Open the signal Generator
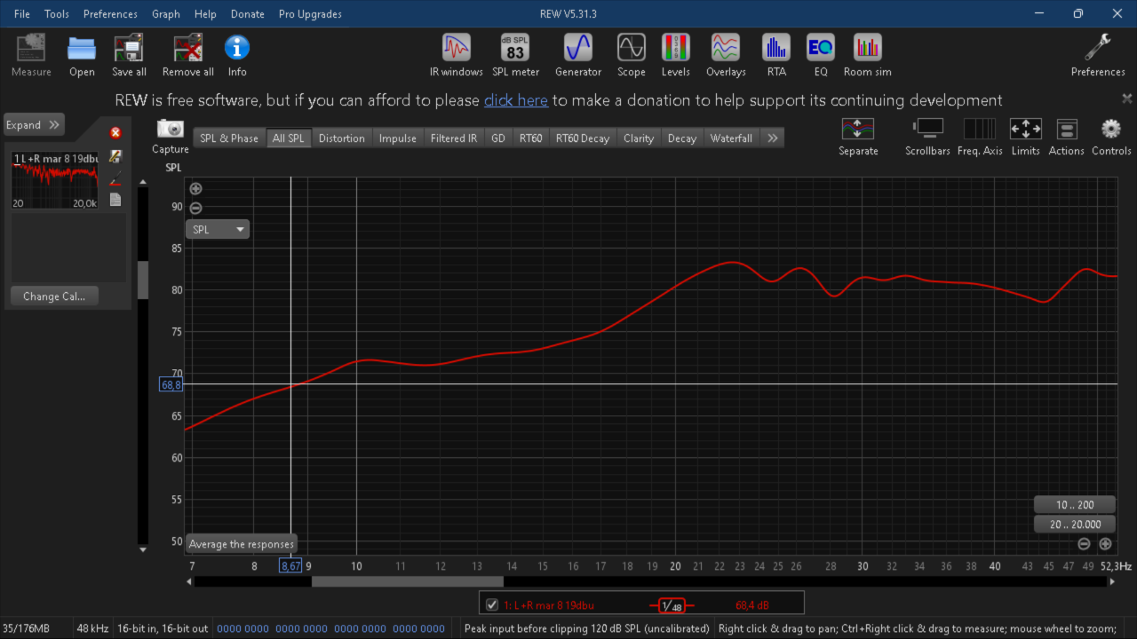Image resolution: width=1137 pixels, height=639 pixels. click(578, 55)
